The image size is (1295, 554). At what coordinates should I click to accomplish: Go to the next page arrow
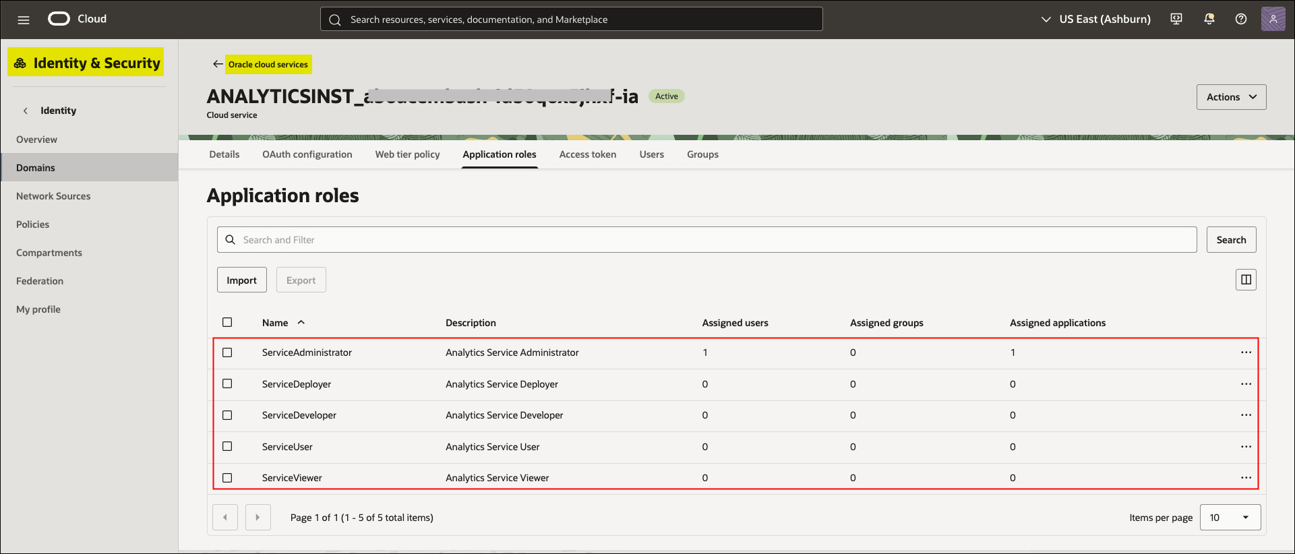[258, 518]
